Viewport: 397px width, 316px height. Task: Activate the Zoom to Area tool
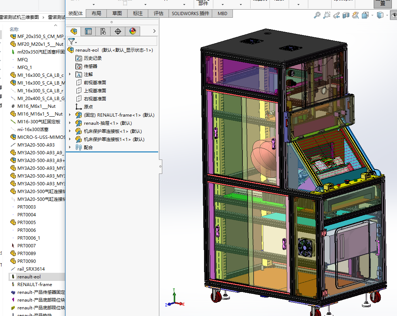[326, 15]
